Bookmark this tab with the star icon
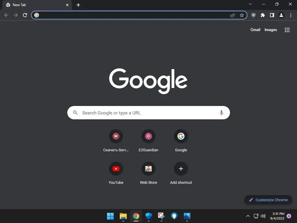 [242, 15]
